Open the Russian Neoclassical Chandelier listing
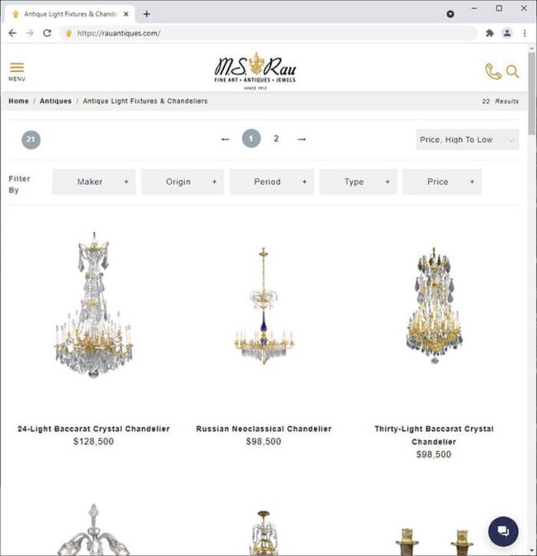This screenshot has height=556, width=537. coord(264,429)
